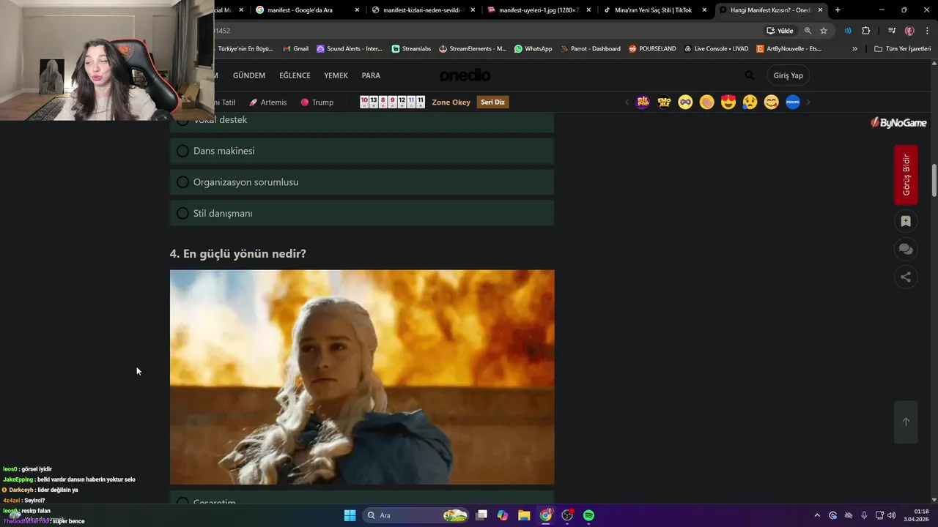Viewport: 938px width, 527px height.
Task: Show next items with right chevron arrow
Action: 808,102
